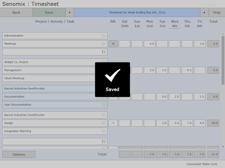The width and height of the screenshot is (225, 168).
Task: Select the User Documentation task field
Action: click(x=55, y=105)
